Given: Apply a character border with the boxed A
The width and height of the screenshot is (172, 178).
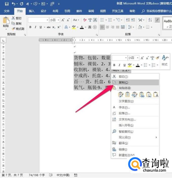Looking at the screenshot, I should coord(95,20).
